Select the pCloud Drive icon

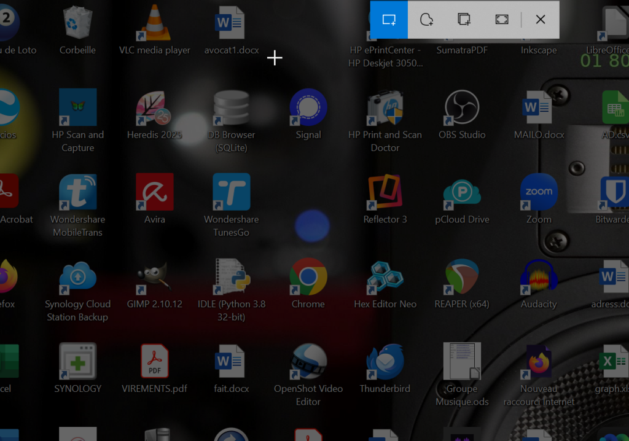click(462, 192)
